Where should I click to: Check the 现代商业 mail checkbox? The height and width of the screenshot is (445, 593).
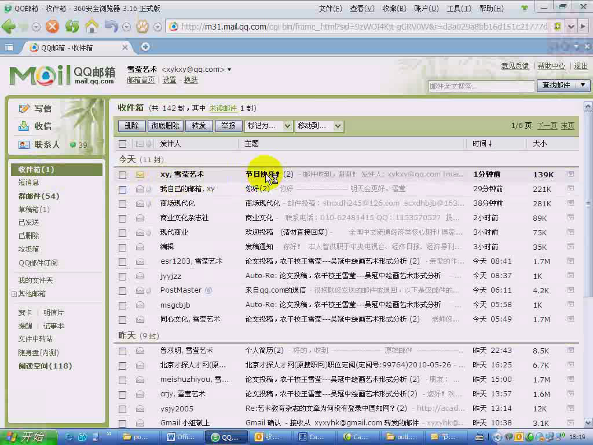pyautogui.click(x=122, y=233)
